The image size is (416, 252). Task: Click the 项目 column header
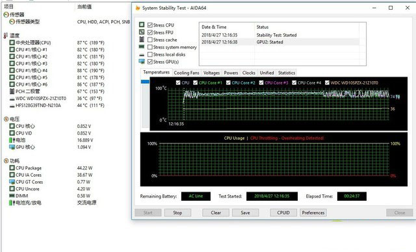pyautogui.click(x=8, y=6)
